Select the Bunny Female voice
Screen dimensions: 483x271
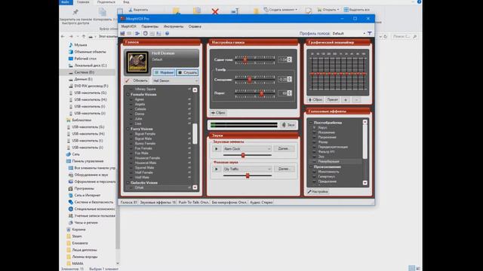point(145,144)
